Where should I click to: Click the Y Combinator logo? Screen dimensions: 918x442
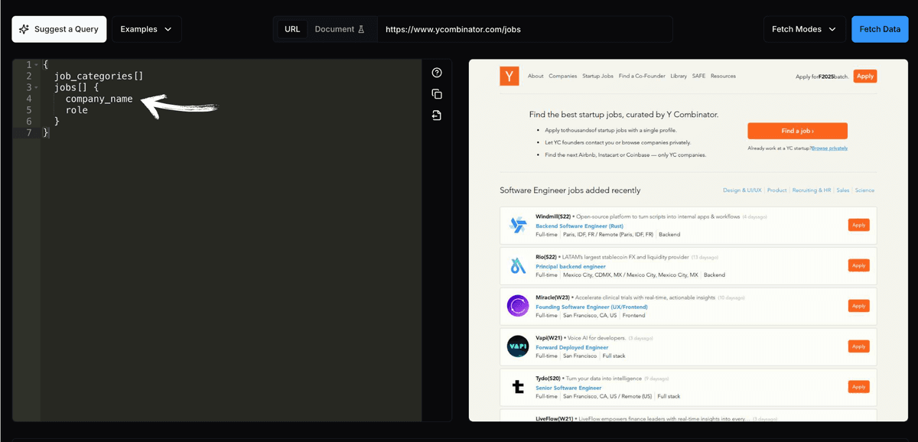click(x=509, y=76)
